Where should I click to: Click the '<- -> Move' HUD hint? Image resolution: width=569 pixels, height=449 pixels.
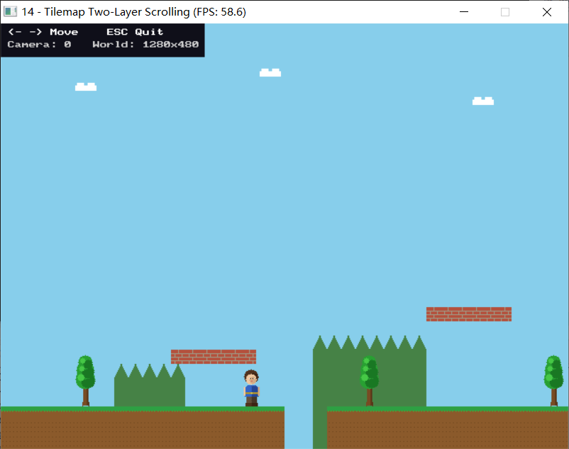43,32
